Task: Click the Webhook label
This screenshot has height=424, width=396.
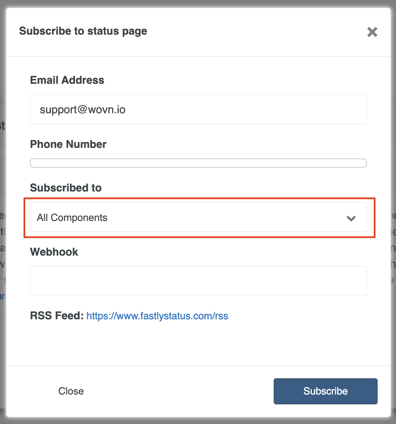Action: (54, 252)
